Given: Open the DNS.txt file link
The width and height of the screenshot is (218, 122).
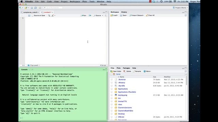Looking at the screenshot, I should click(x=121, y=117).
